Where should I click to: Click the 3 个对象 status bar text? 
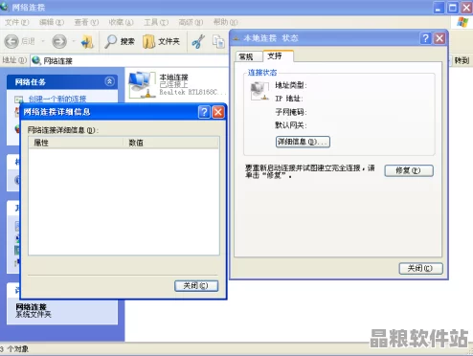(x=14, y=349)
